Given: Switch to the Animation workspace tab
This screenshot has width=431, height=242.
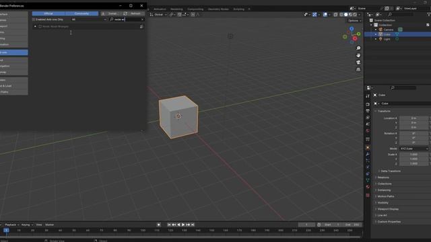Looking at the screenshot, I should [x=160, y=9].
